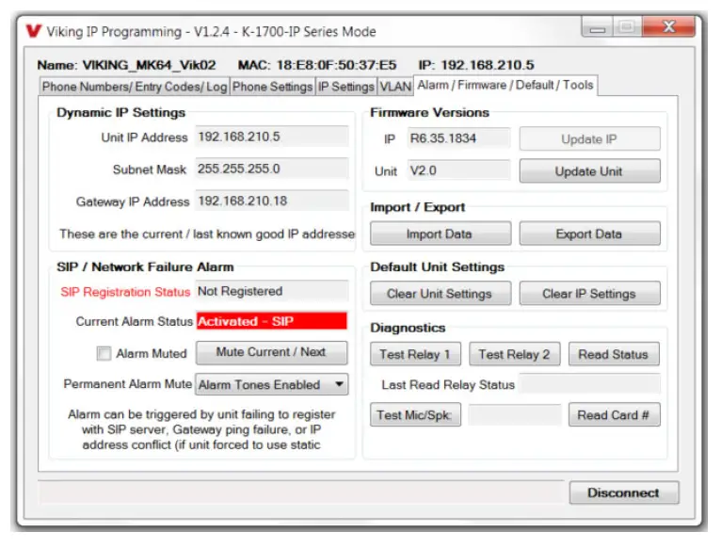Viewport: 721px width, 548px height.
Task: Toggle the Alarm Muted checkbox
Action: click(104, 353)
